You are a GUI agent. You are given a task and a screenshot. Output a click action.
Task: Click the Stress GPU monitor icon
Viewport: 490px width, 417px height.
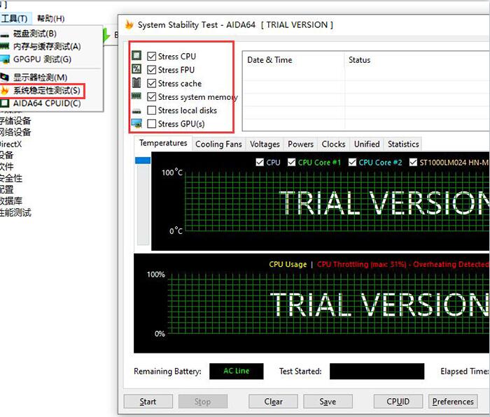[x=136, y=124]
